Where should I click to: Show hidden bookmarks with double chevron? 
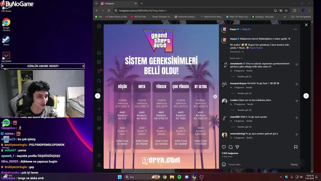(x=285, y=17)
